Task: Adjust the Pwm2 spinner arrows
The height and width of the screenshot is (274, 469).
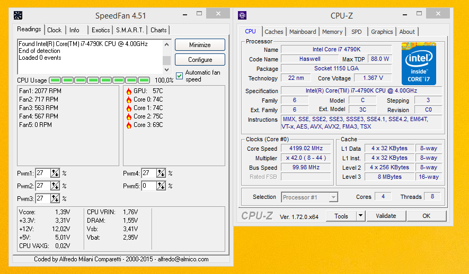Action: pos(55,186)
